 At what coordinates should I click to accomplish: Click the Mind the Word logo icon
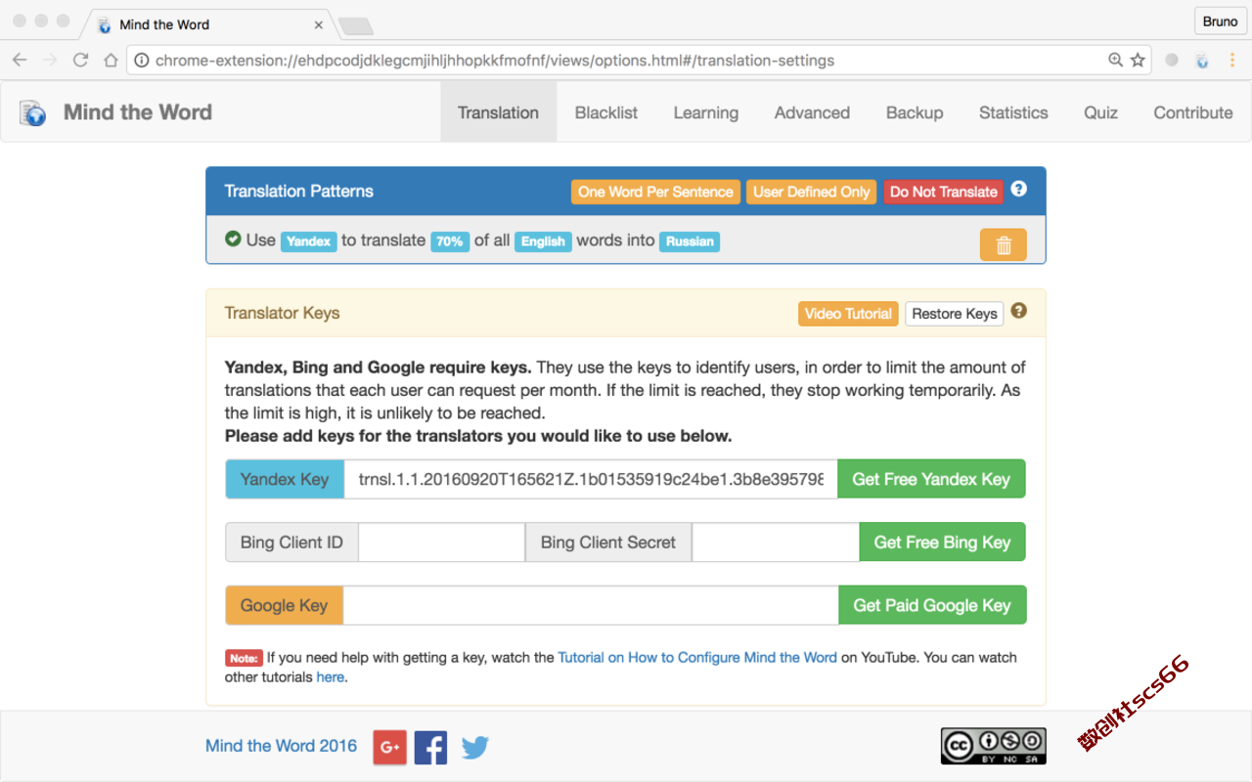[33, 113]
